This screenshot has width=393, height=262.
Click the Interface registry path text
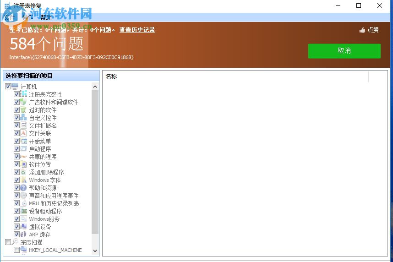point(71,57)
